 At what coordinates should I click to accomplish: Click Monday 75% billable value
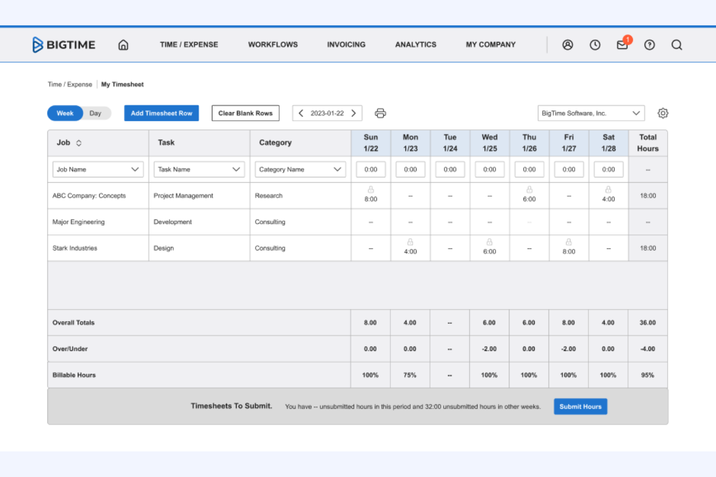[410, 375]
